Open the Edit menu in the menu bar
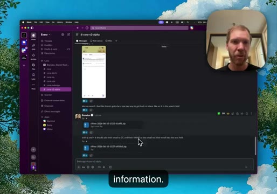Image resolution: width=277 pixels, height=194 pixels. [x=41, y=22]
